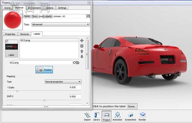This screenshot has width=192, height=123.
Task: Toggle the GC2 label checkbox
Action: click(7, 41)
